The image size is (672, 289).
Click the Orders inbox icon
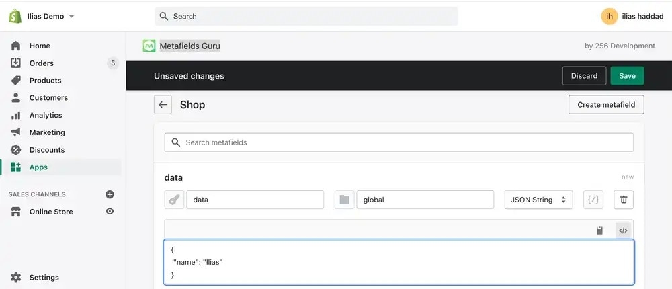click(x=16, y=63)
